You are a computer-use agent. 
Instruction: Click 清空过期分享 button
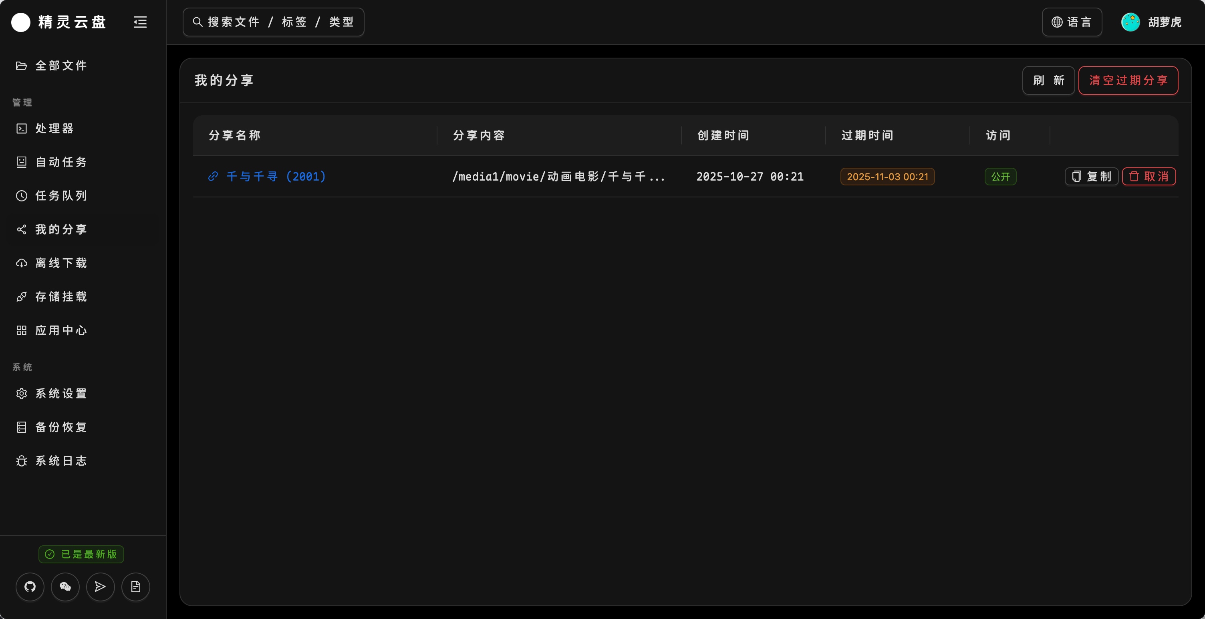1128,80
